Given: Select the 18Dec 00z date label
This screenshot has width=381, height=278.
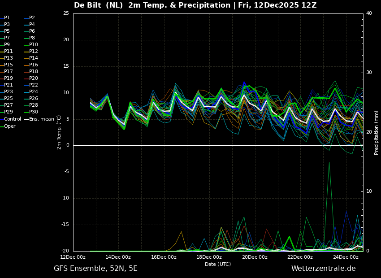Looking at the screenshot, I should pos(209,257).
